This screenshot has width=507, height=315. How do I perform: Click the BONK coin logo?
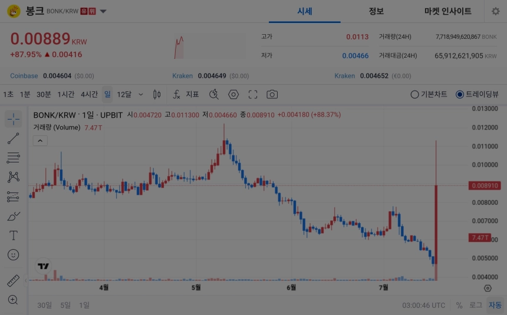pyautogui.click(x=14, y=11)
